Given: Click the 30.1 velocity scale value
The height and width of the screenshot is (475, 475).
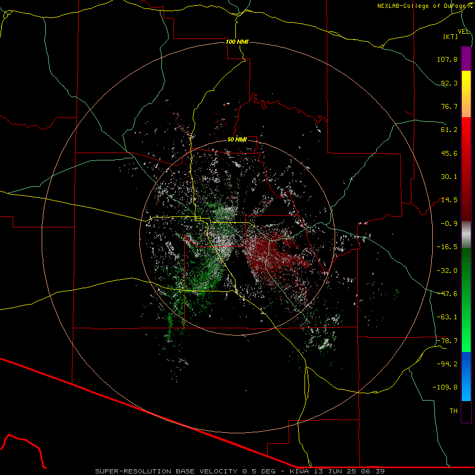Looking at the screenshot, I should click(x=449, y=177).
